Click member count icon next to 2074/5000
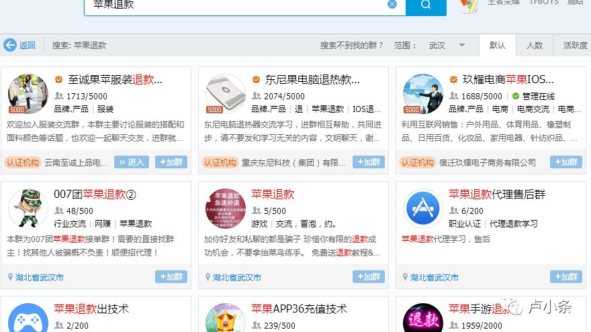This screenshot has width=591, height=332. click(257, 96)
